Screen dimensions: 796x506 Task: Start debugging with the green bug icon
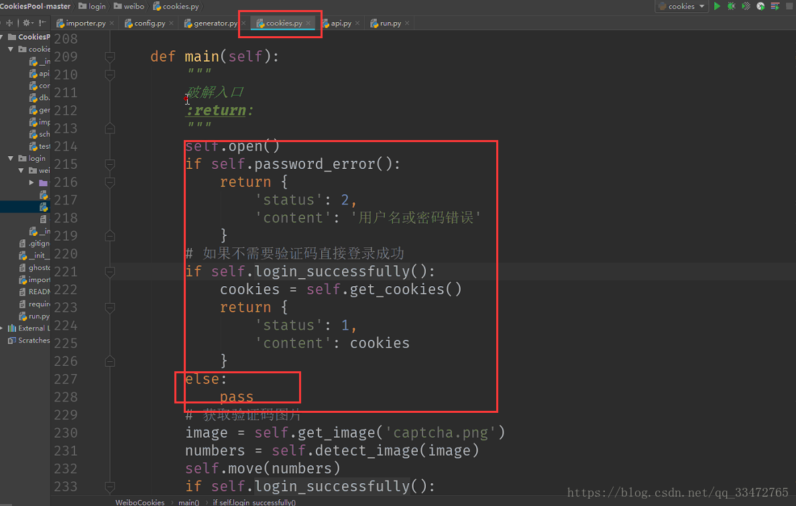pyautogui.click(x=731, y=6)
